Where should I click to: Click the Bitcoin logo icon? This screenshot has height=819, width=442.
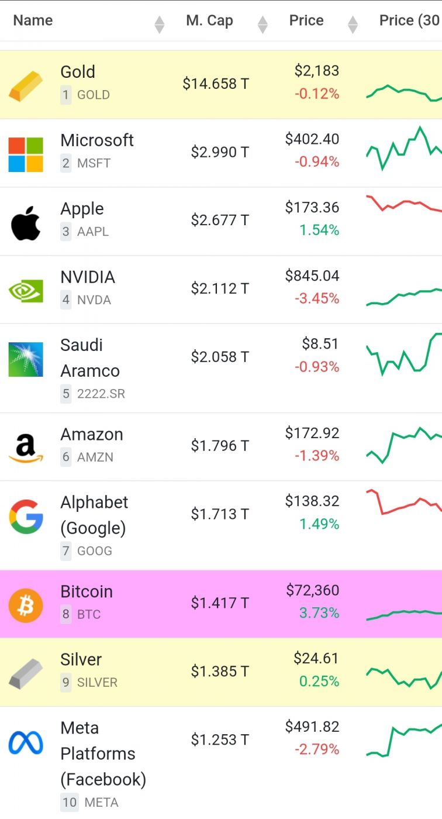[26, 605]
